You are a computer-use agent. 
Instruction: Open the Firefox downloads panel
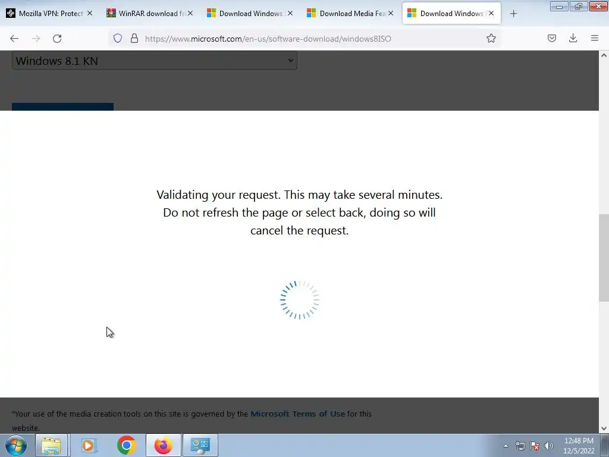click(x=573, y=38)
